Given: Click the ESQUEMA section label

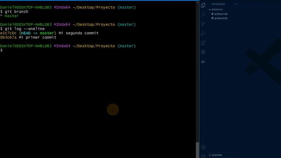Looking at the screenshot, I should [217, 155].
